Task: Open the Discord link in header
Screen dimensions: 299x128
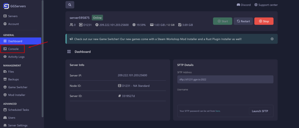Action: (244, 5)
